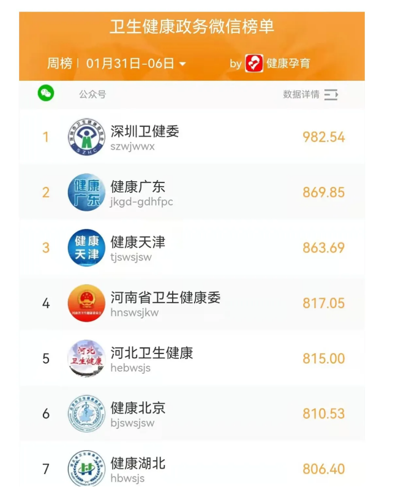Select the 健康天津 avatar icon

(x=86, y=247)
